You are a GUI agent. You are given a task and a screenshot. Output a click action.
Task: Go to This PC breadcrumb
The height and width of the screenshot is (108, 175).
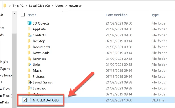pyautogui.click(x=18, y=6)
